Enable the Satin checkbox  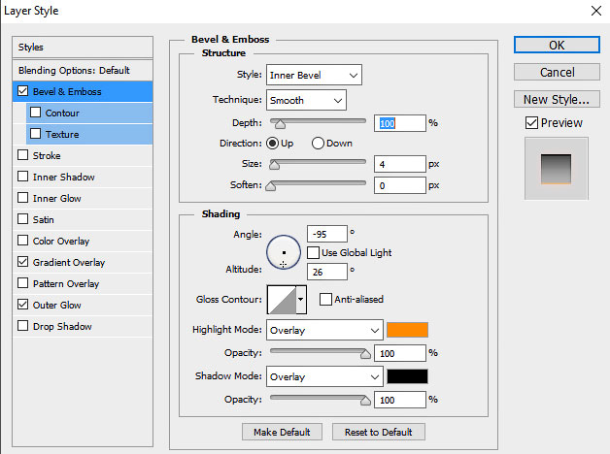tap(23, 219)
